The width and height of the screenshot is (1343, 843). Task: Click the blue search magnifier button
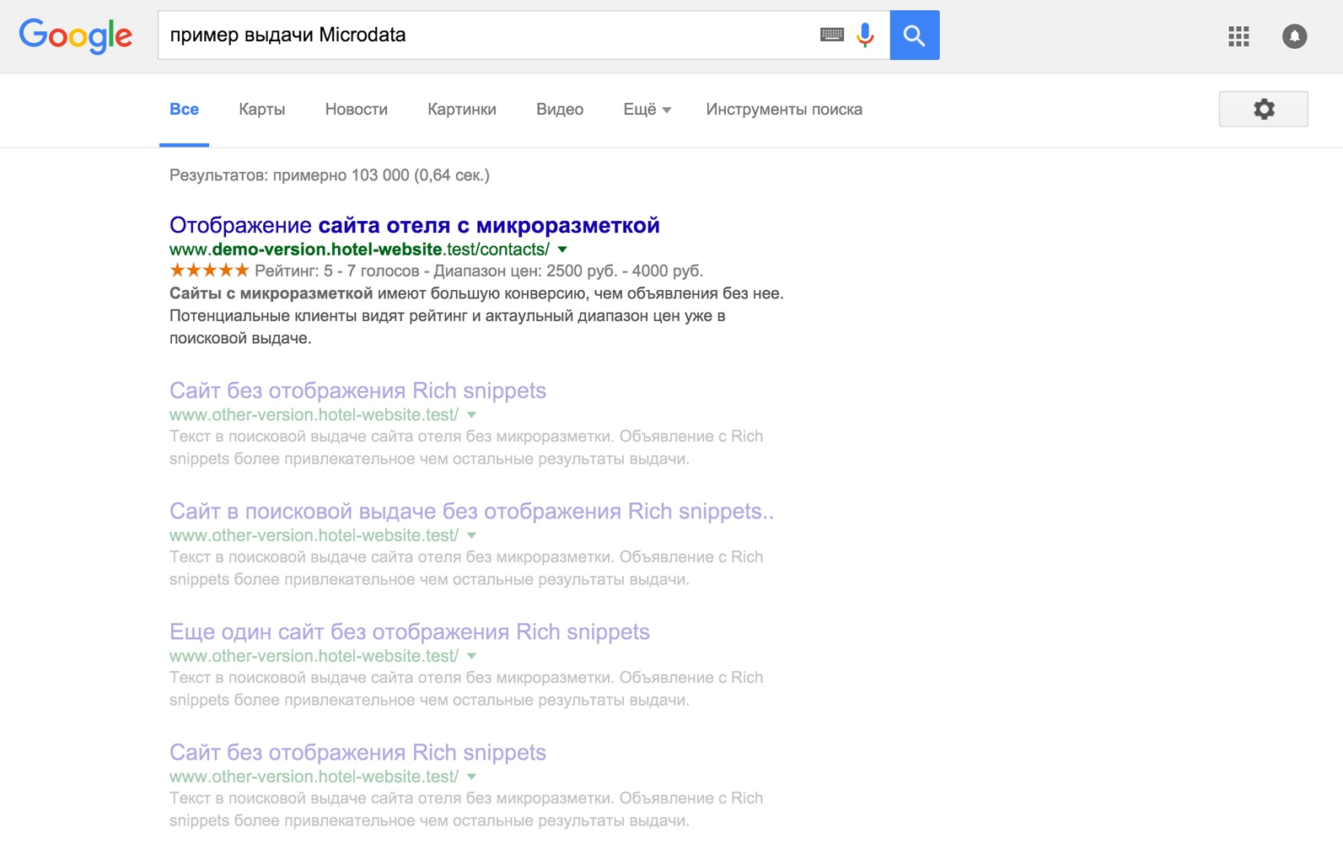tap(915, 35)
